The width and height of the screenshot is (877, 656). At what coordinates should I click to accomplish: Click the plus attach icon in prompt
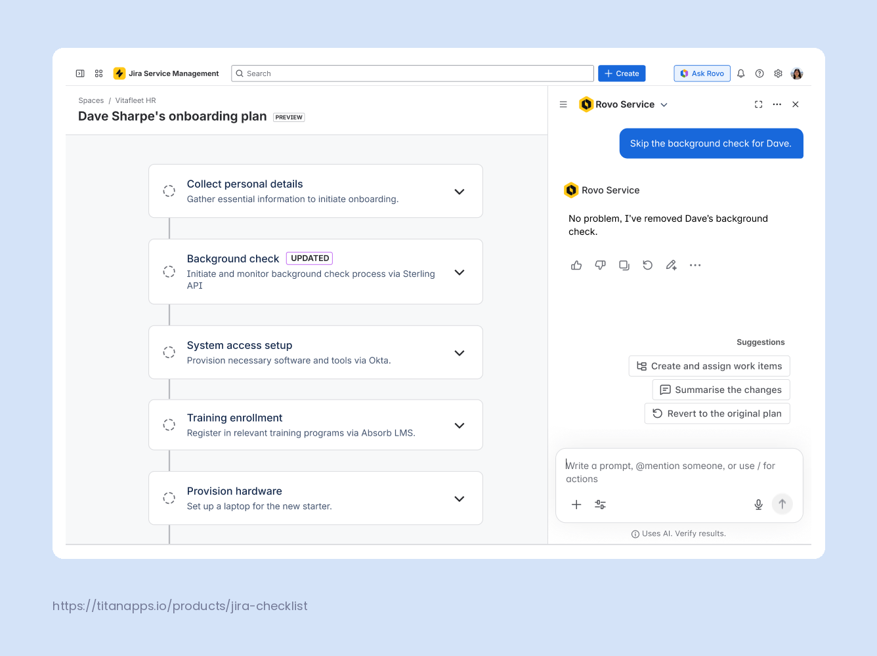576,504
